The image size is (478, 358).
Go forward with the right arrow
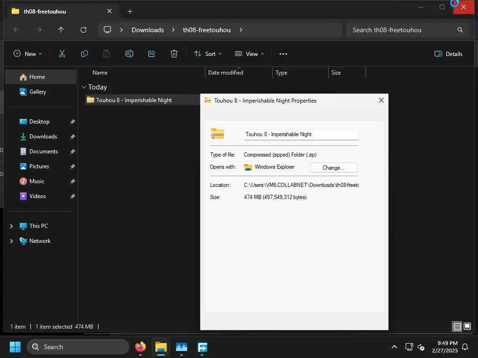(38, 30)
